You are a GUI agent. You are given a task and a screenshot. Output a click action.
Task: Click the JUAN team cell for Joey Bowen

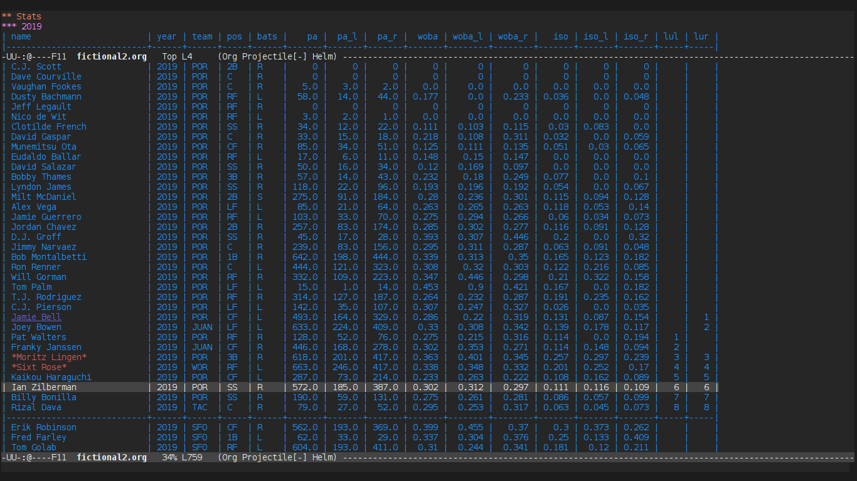click(x=202, y=327)
